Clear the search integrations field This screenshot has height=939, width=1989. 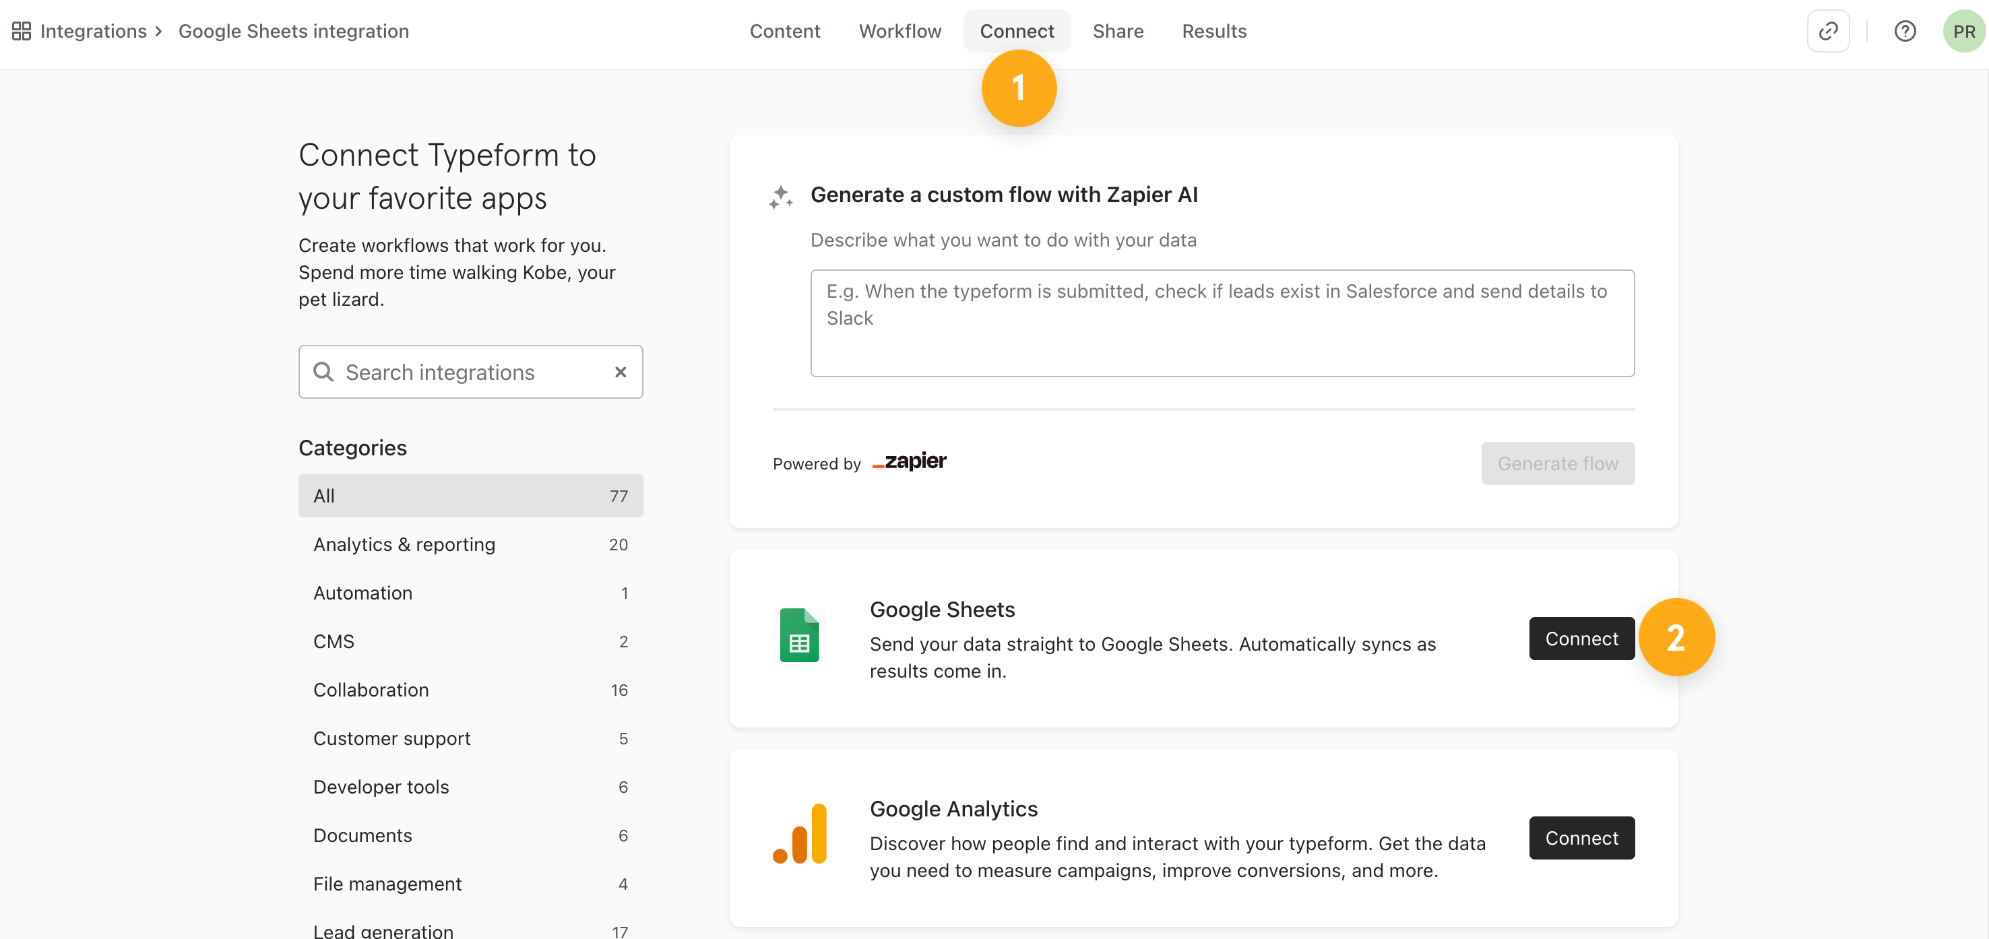click(x=620, y=371)
